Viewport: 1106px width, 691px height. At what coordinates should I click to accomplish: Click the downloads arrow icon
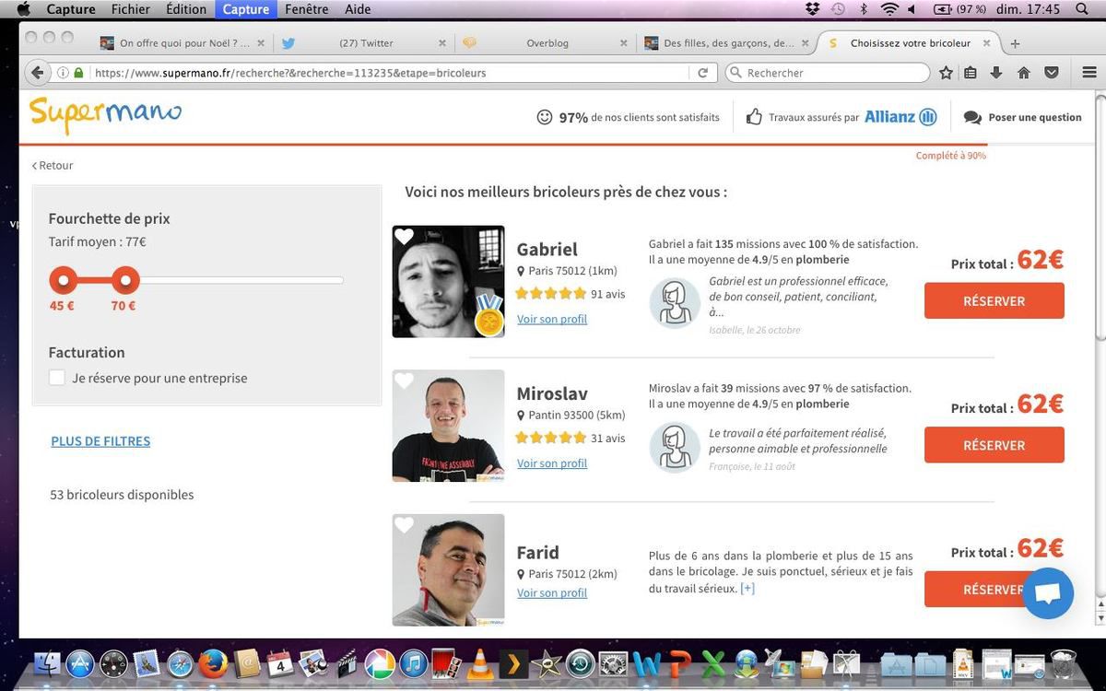996,73
